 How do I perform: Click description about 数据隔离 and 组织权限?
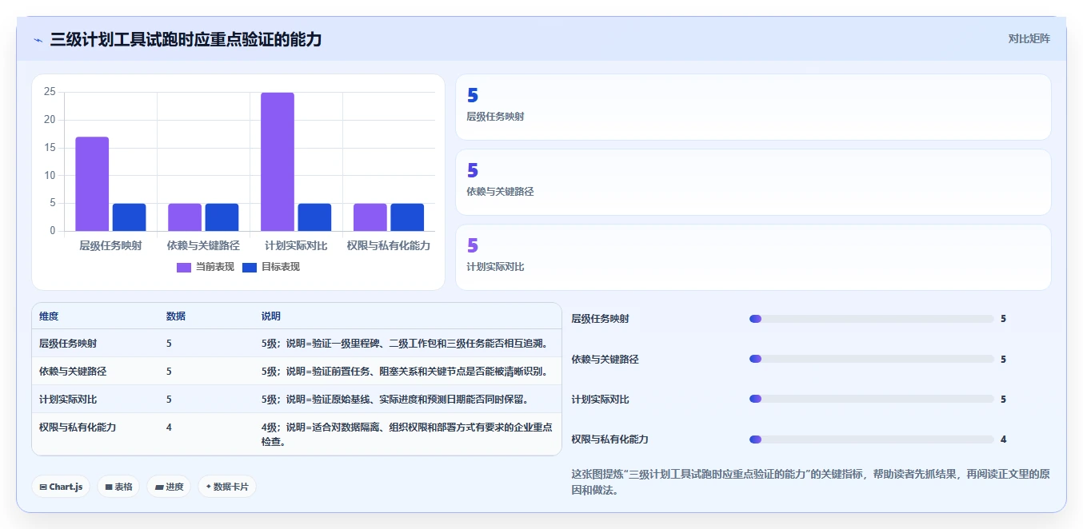pyautogui.click(x=407, y=434)
